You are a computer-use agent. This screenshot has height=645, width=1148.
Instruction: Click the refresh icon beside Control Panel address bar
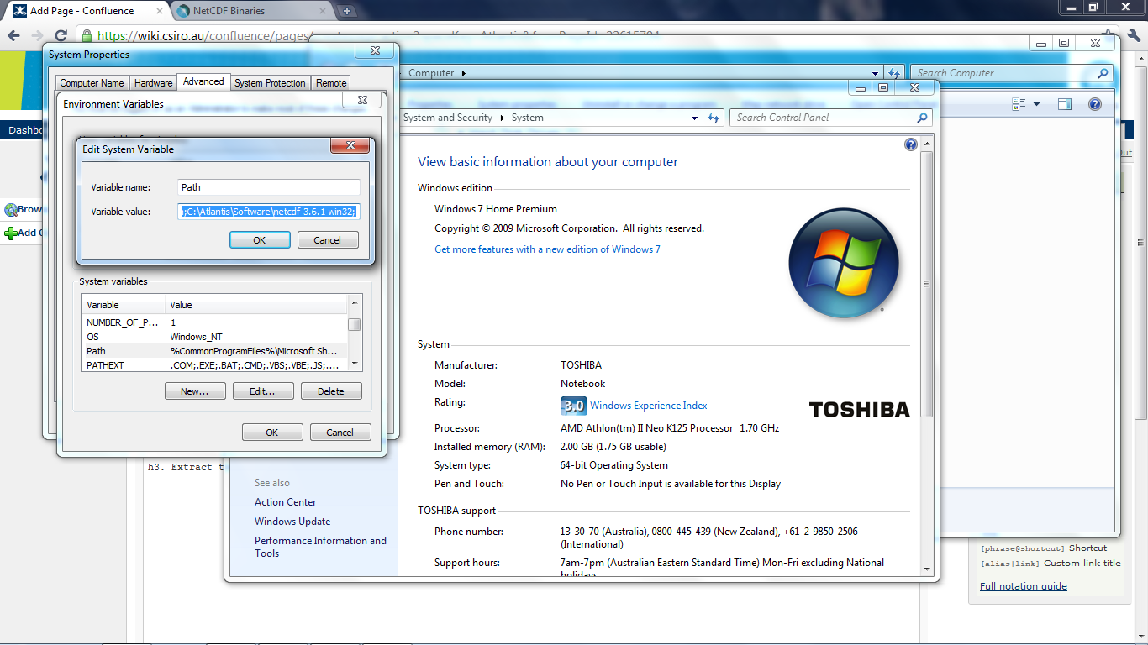[x=714, y=118]
